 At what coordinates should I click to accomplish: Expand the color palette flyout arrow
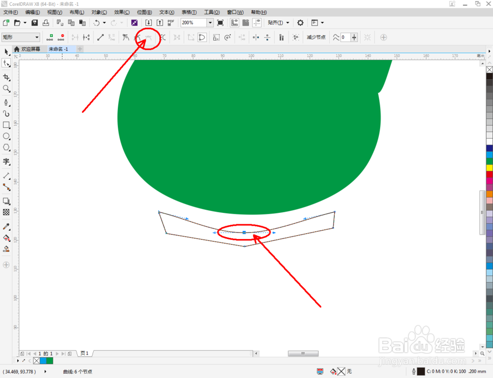click(489, 51)
